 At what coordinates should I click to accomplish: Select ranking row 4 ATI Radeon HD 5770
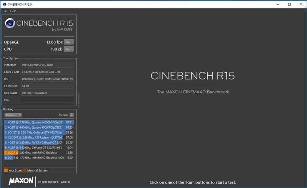(x=39, y=137)
